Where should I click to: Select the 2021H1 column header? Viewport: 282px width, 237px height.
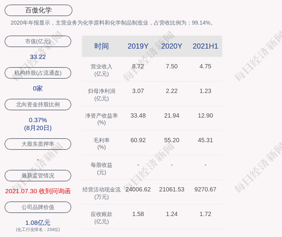205,46
